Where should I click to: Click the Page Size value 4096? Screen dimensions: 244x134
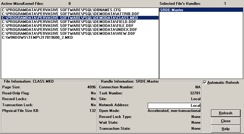pos(92,87)
